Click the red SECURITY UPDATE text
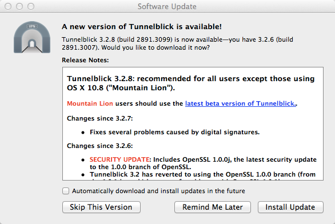Image resolution: width=335 pixels, height=224 pixels. pyautogui.click(x=119, y=159)
